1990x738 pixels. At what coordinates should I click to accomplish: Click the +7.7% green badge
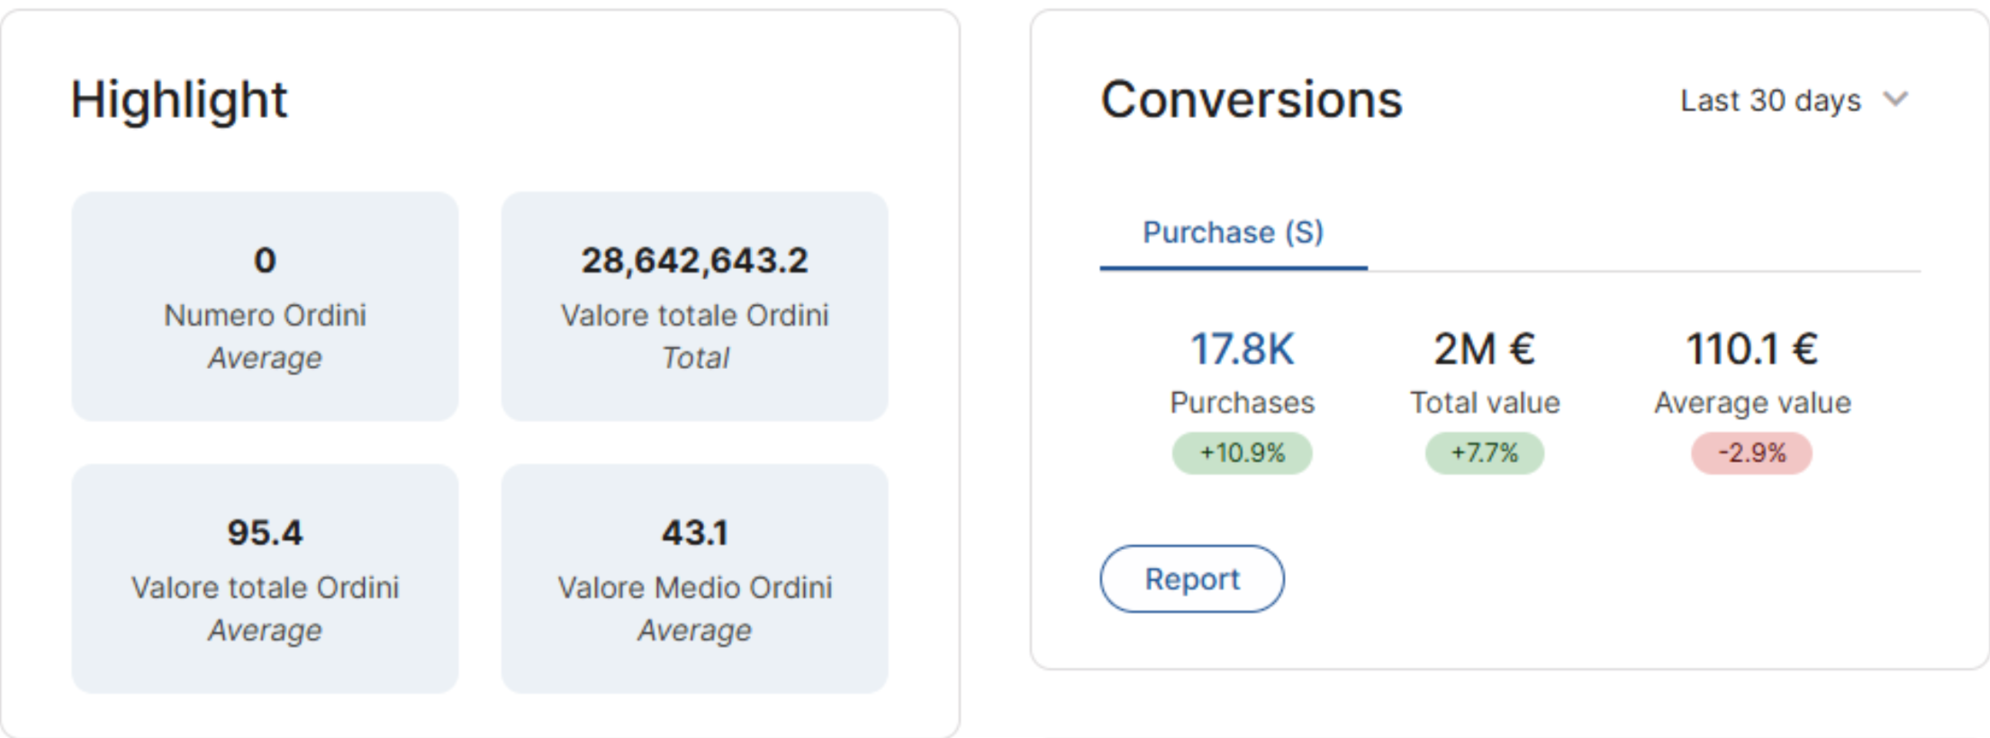(1484, 453)
